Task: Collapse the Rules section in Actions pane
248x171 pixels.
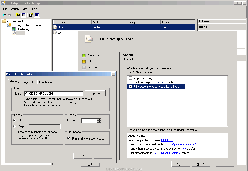Action: [x=244, y=27]
